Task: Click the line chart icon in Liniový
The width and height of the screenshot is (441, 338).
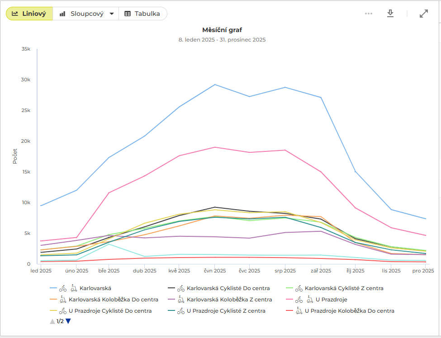Action: [15, 14]
